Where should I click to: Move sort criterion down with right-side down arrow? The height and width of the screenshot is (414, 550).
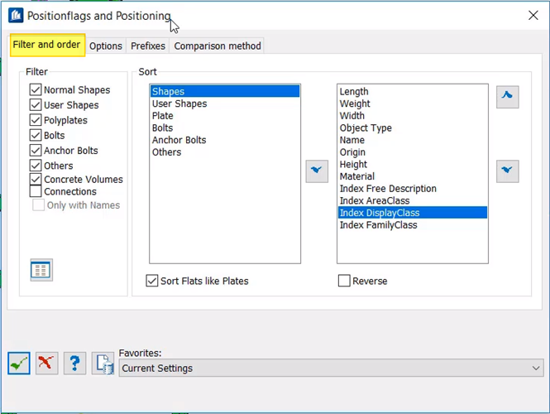pos(507,171)
